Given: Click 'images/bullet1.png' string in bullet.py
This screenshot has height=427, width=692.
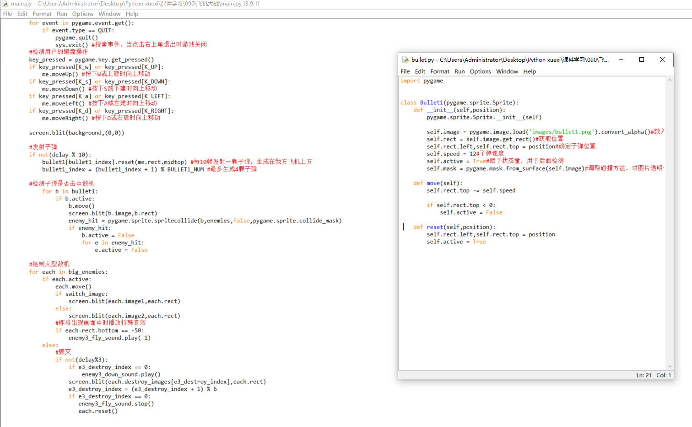Looking at the screenshot, I should point(562,132).
